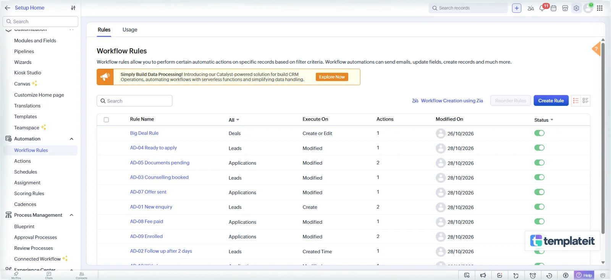Collapse the Automation section
The width and height of the screenshot is (611, 280).
pyautogui.click(x=71, y=139)
